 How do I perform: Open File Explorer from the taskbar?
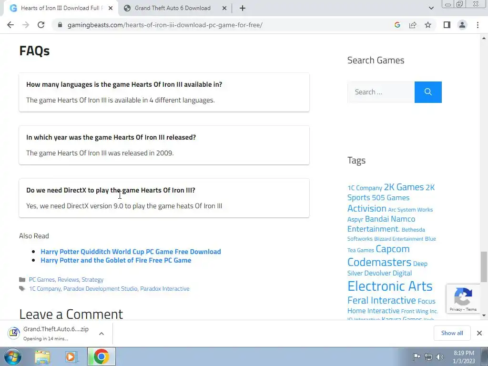point(42,356)
